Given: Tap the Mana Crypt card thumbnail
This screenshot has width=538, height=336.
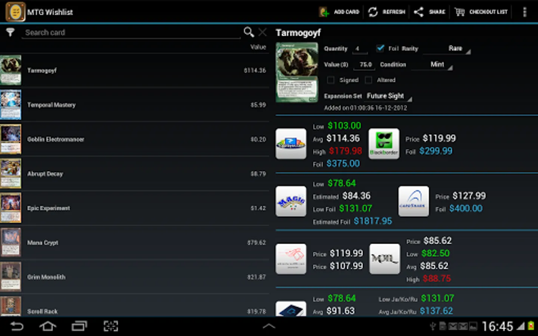Looking at the screenshot, I should [11, 243].
